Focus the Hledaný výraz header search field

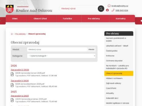pyautogui.click(x=79, y=8)
